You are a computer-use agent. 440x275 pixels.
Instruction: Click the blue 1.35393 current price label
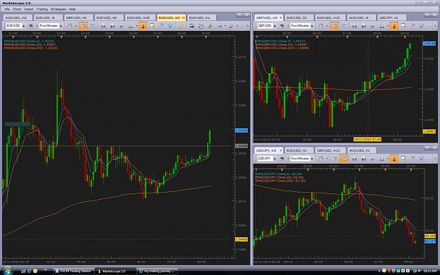[241, 130]
